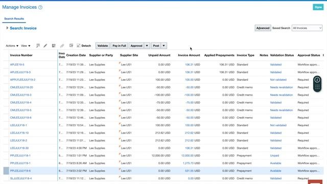Open invoice APLEEJULY19-3 link
This screenshot has height=184, width=327.
[20, 72]
